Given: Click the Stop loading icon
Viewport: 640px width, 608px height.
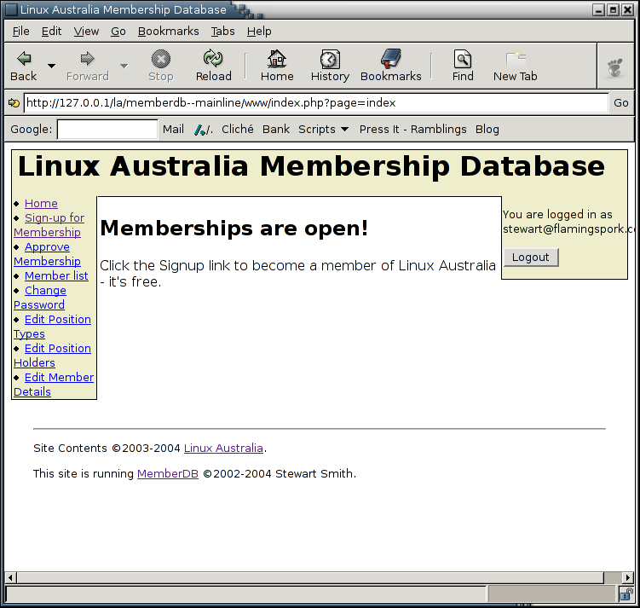Looking at the screenshot, I should [x=161, y=59].
